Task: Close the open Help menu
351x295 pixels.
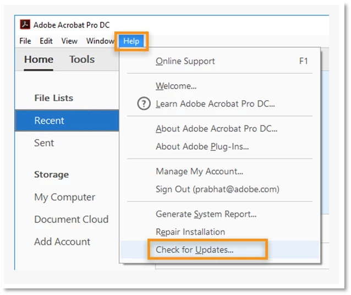Action: pyautogui.click(x=131, y=41)
